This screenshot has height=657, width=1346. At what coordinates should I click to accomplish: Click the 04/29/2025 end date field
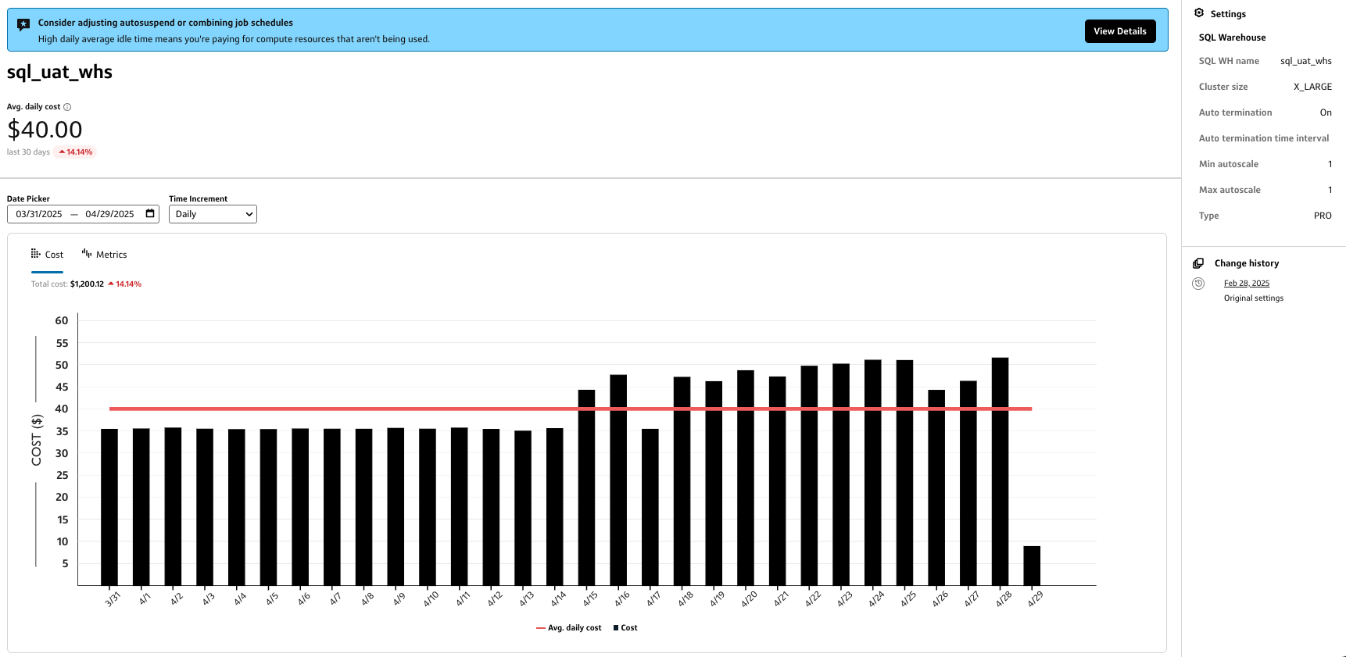(x=109, y=214)
